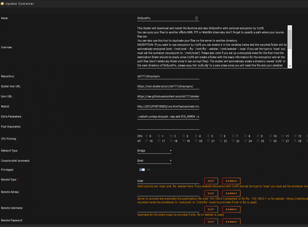308x227 pixels.
Task: Toggle the Privileged switch off
Action: 142,170
